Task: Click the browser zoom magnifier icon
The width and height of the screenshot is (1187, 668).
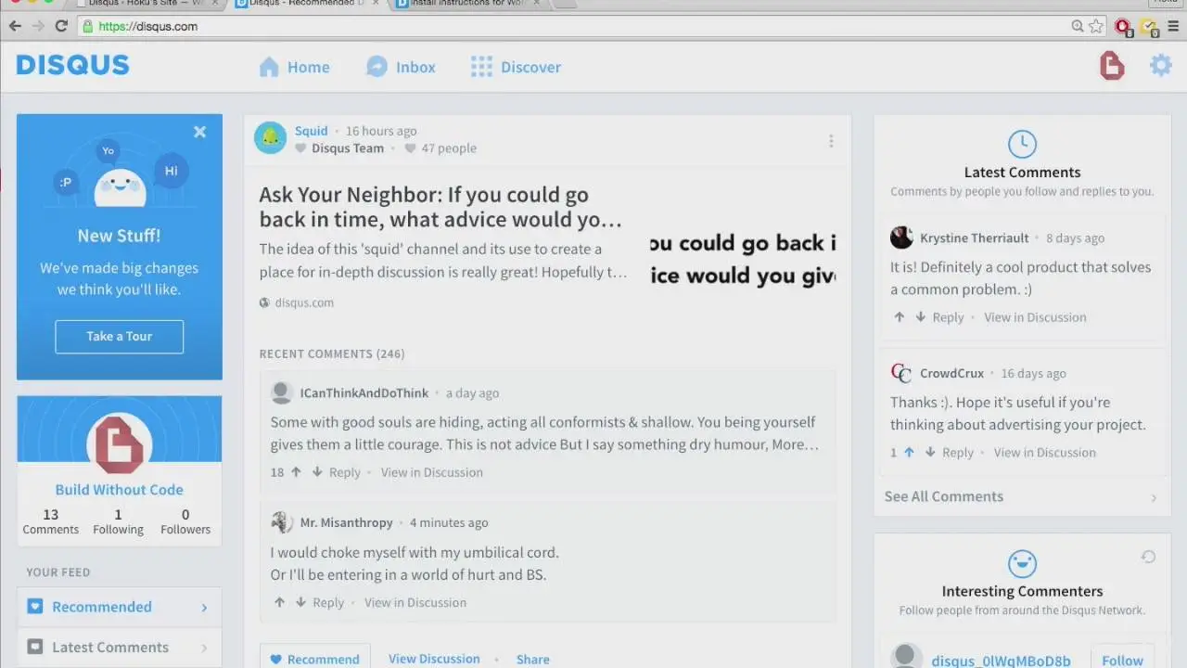Action: (1078, 26)
